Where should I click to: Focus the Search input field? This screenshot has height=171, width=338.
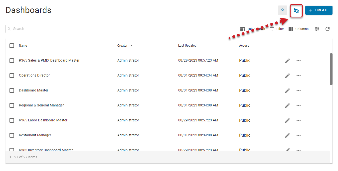[50, 29]
